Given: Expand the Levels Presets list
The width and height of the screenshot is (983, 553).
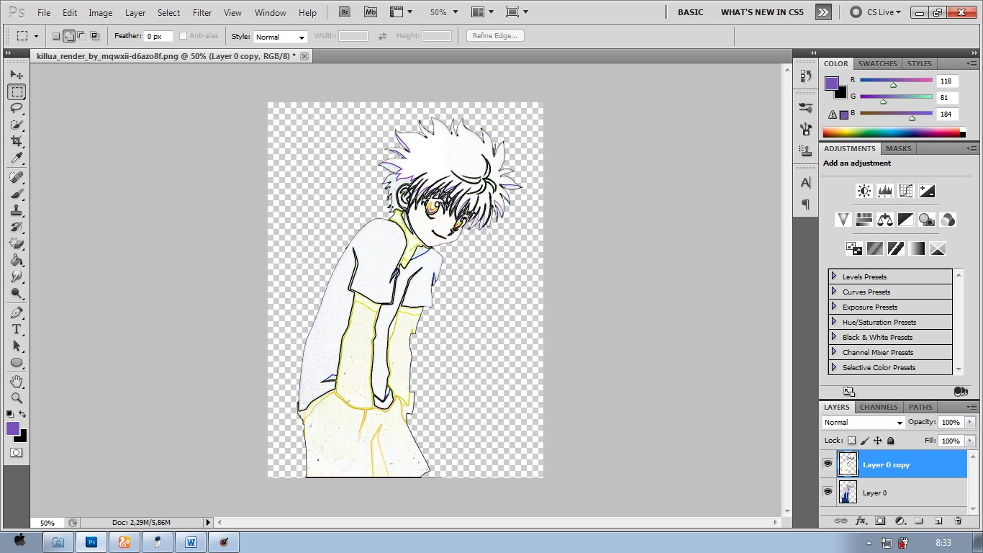Looking at the screenshot, I should (834, 276).
